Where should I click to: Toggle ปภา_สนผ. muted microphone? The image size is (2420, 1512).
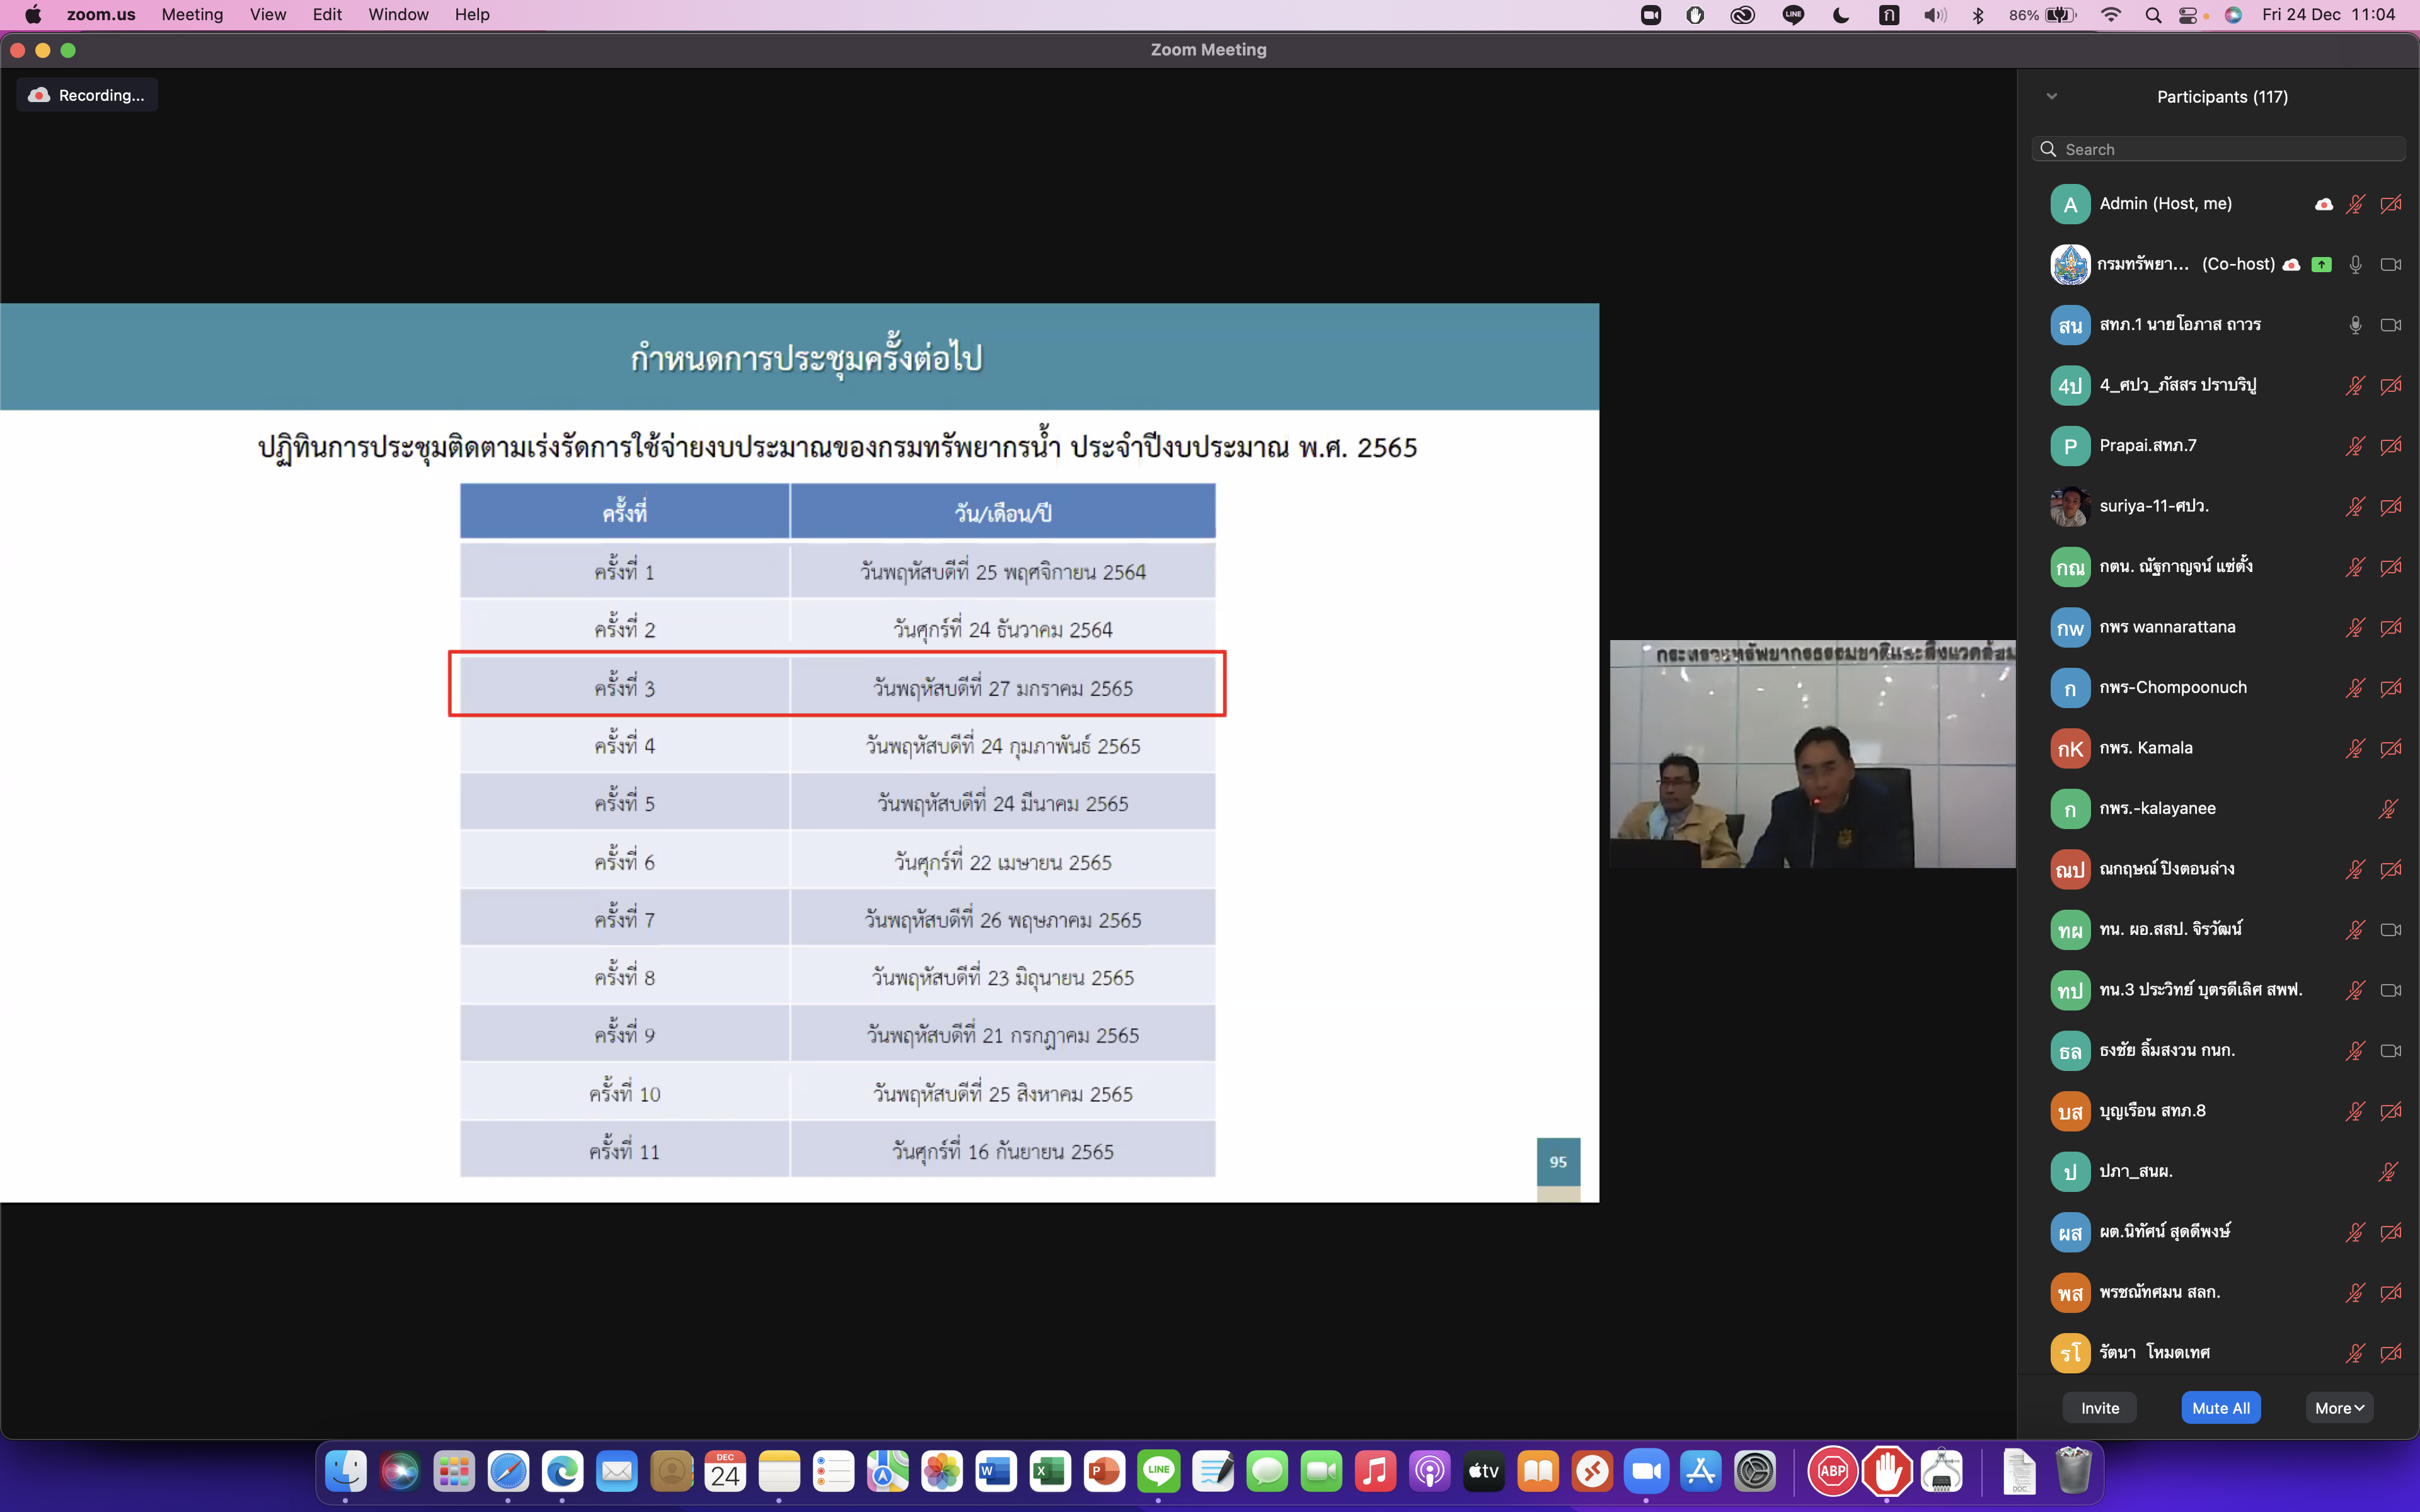[2387, 1172]
